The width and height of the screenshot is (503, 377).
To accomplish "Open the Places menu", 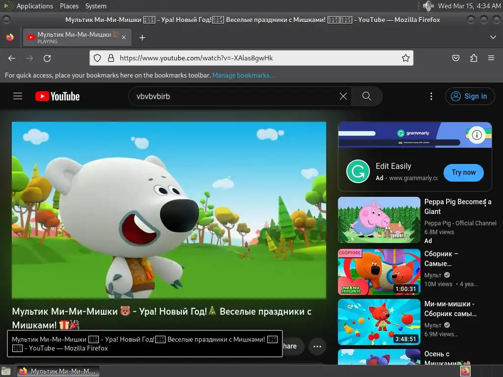I will click(69, 6).
